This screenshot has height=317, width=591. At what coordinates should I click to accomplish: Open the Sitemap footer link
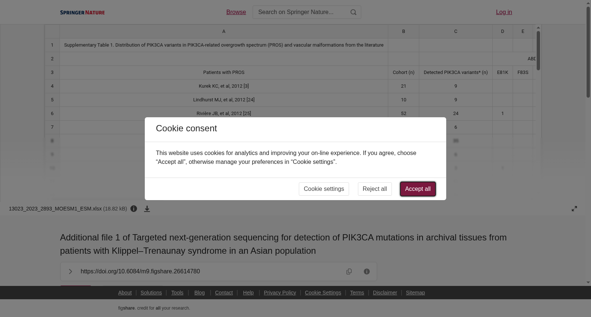click(415, 293)
